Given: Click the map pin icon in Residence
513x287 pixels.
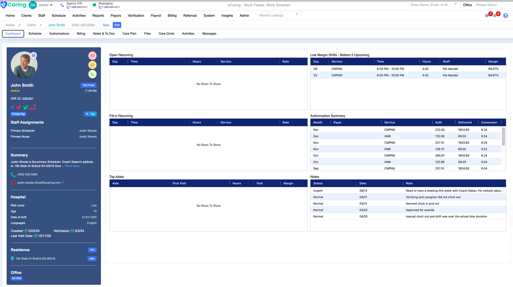Looking at the screenshot, I should pyautogui.click(x=12, y=258).
